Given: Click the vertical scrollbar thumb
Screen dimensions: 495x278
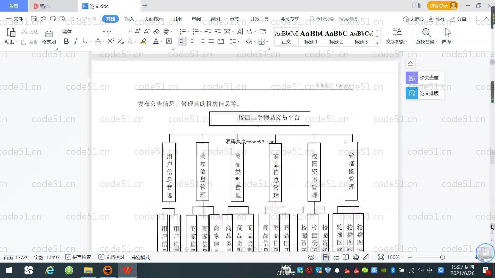Looking at the screenshot, I should (492, 92).
